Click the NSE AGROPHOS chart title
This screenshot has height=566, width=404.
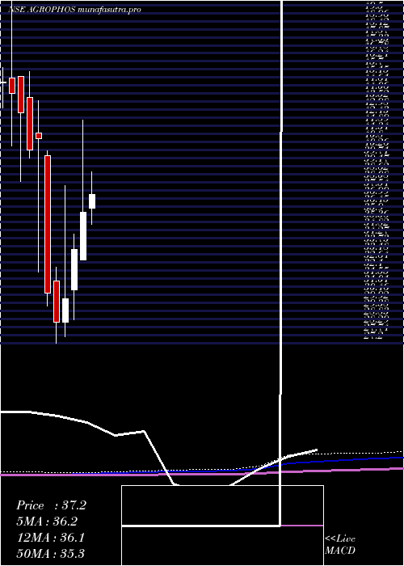coord(74,10)
